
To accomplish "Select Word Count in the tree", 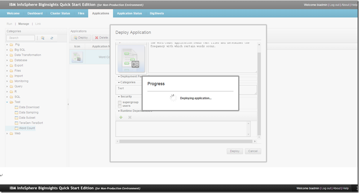I will 27,128.
